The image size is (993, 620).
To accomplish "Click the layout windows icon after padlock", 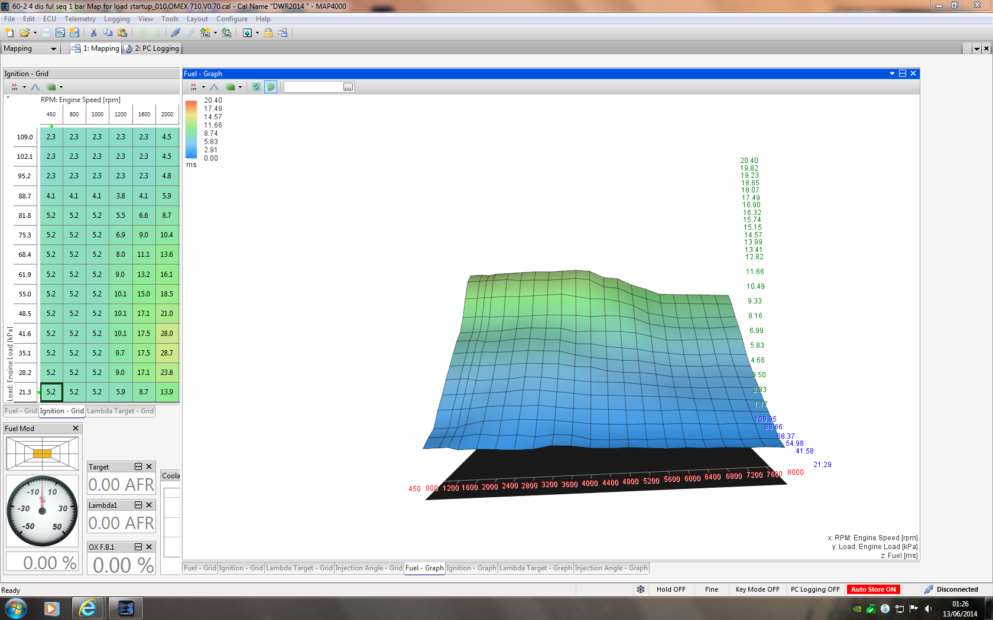I will pyautogui.click(x=283, y=33).
